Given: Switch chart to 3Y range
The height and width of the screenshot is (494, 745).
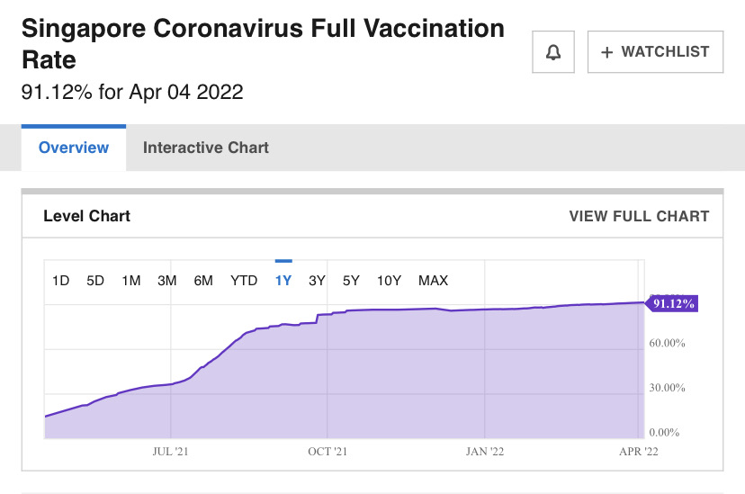Looking at the screenshot, I should [317, 281].
